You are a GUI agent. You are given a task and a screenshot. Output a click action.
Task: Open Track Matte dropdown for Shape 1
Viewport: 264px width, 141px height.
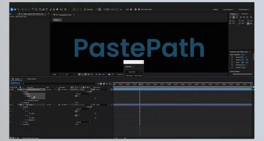point(65,105)
